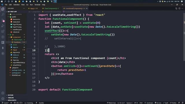
Task: Click Spaces: 4 indentation indicator
Action: pyautogui.click(x=129, y=103)
